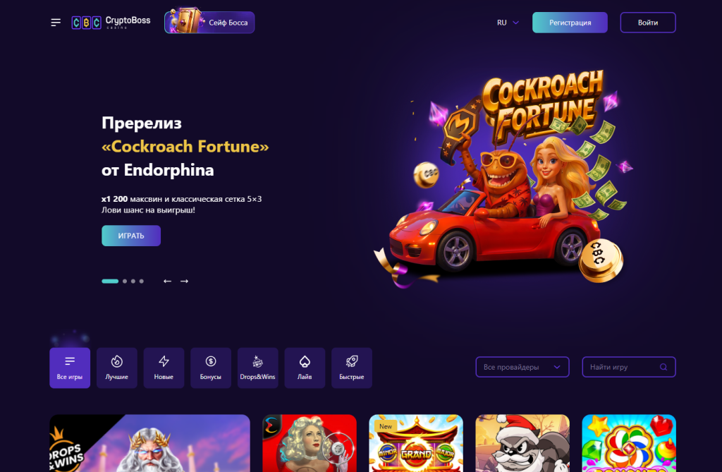Go to previous banner slide arrow
This screenshot has height=472, width=722.
[x=168, y=282]
